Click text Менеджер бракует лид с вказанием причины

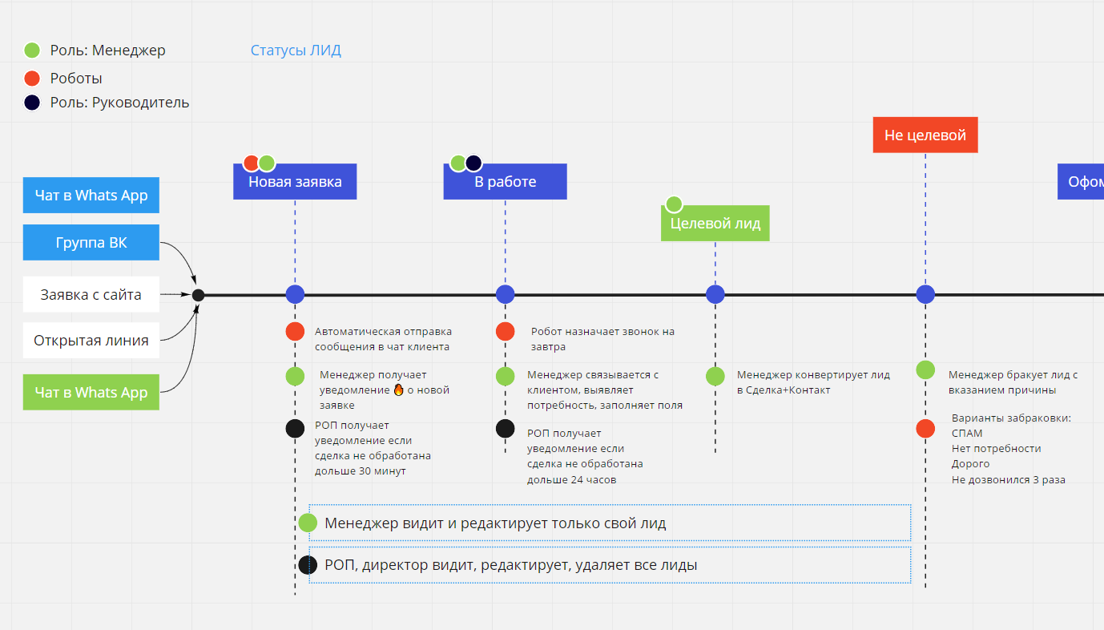[1013, 382]
